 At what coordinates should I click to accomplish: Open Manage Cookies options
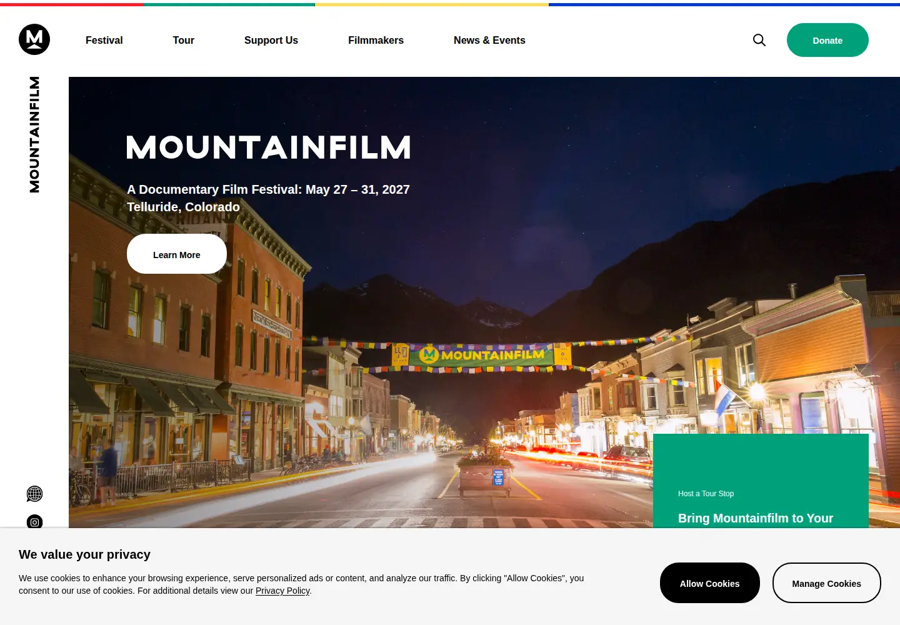click(827, 583)
